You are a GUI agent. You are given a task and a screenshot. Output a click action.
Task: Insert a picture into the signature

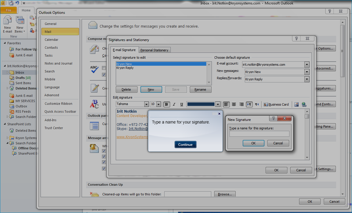297,105
